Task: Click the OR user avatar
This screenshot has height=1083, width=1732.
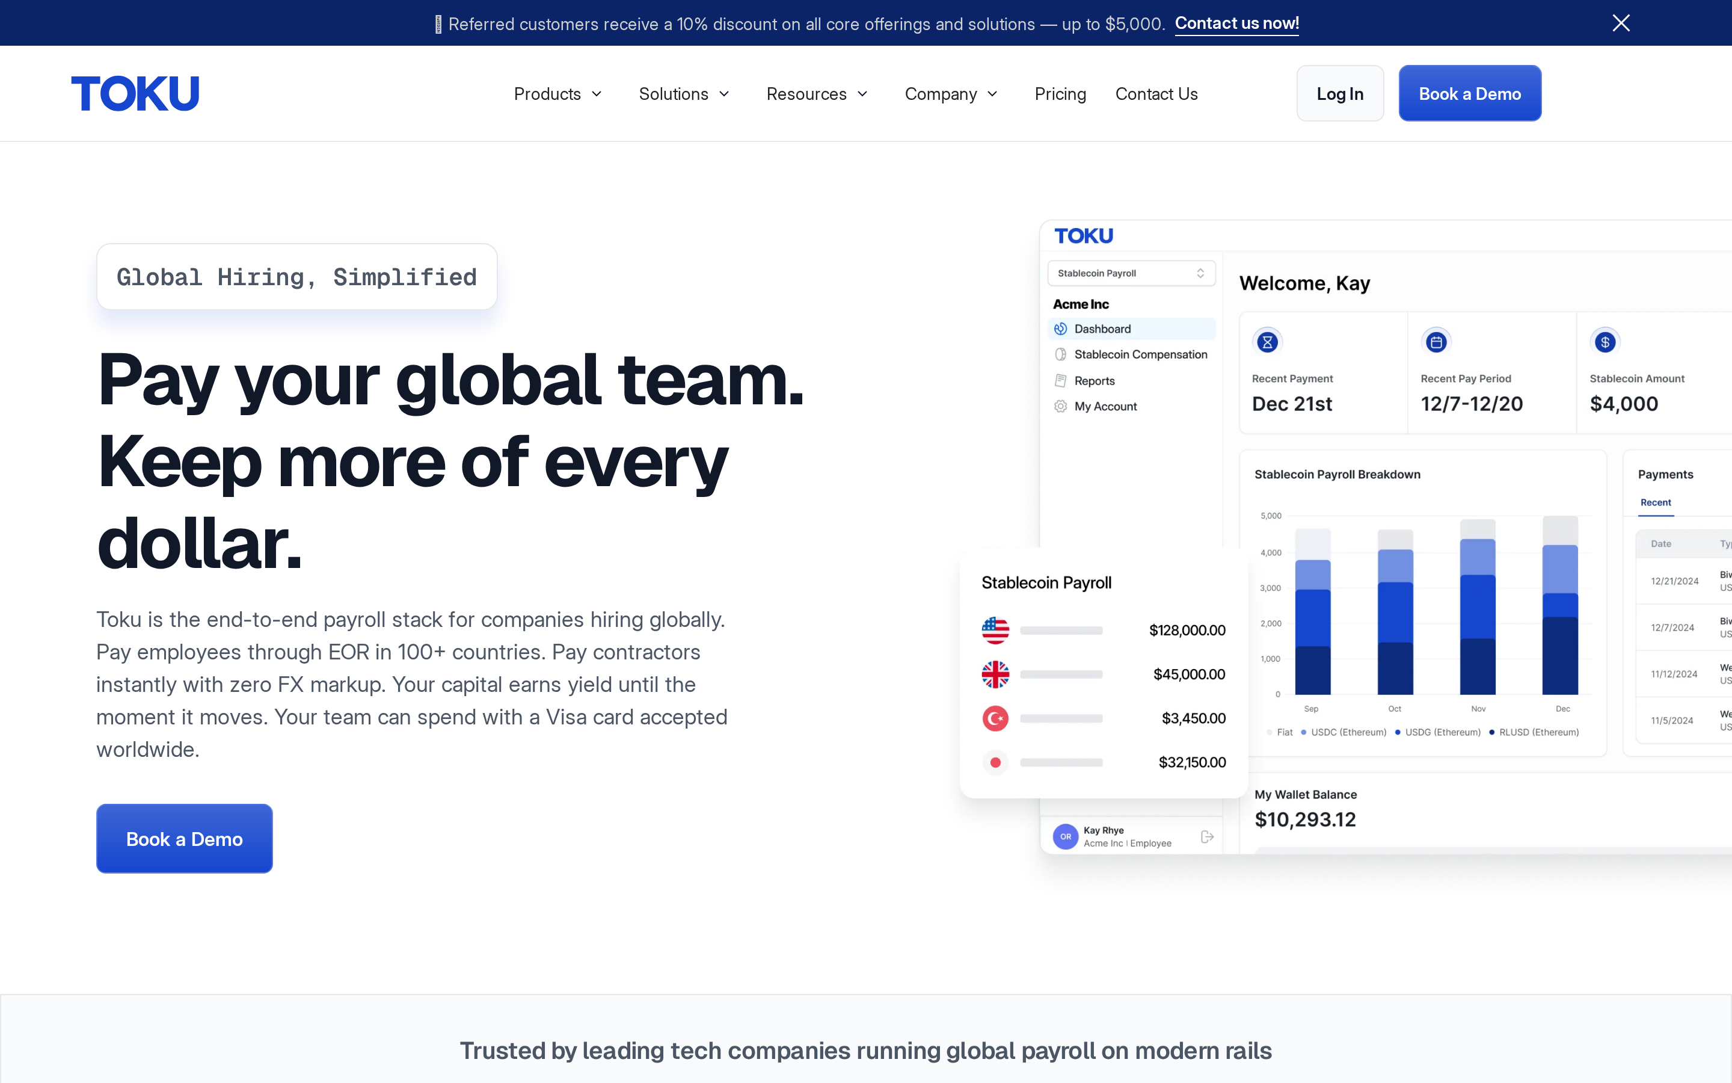Action: click(1066, 836)
